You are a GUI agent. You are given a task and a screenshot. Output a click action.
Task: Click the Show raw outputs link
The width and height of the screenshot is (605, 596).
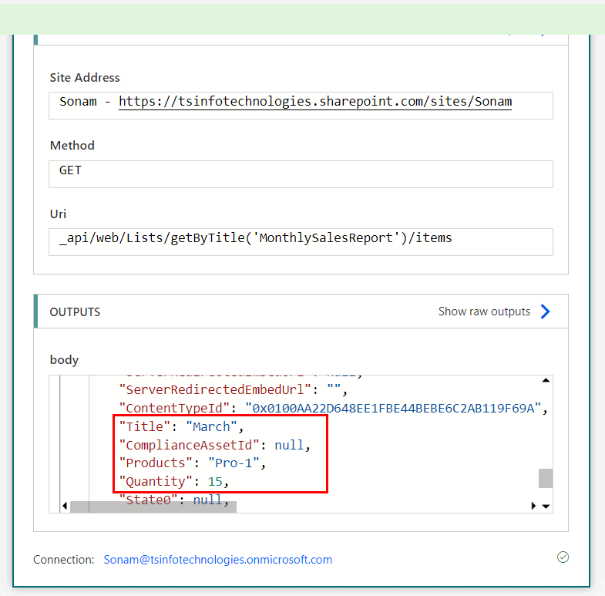click(x=484, y=311)
